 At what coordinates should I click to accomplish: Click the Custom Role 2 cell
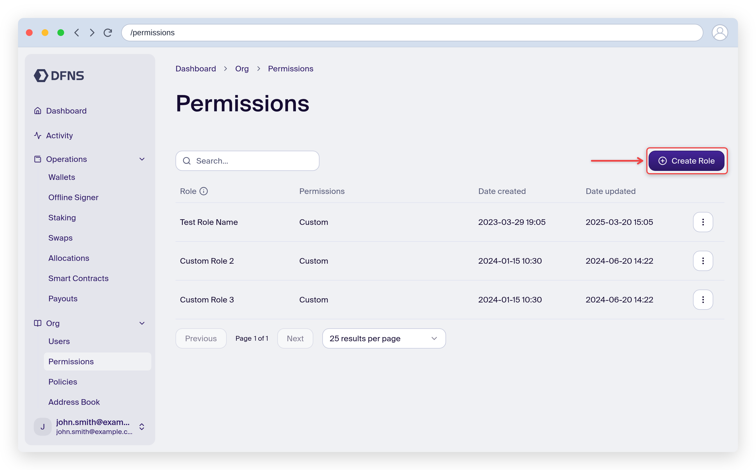click(207, 261)
